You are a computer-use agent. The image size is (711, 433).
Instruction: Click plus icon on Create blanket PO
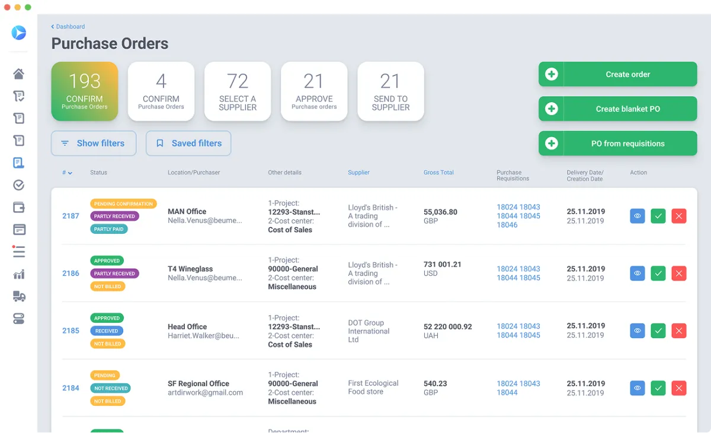pos(552,109)
